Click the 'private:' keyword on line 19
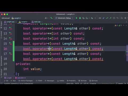 (x=23, y=64)
